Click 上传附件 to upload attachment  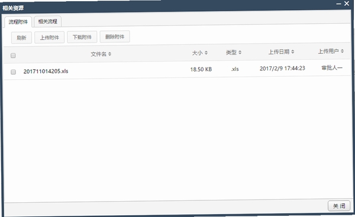[49, 37]
